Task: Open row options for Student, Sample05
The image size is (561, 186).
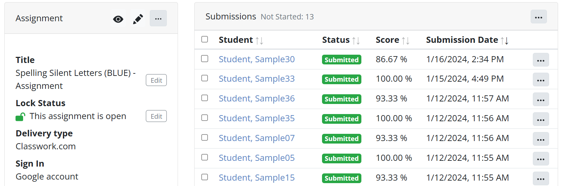Action: 541,159
